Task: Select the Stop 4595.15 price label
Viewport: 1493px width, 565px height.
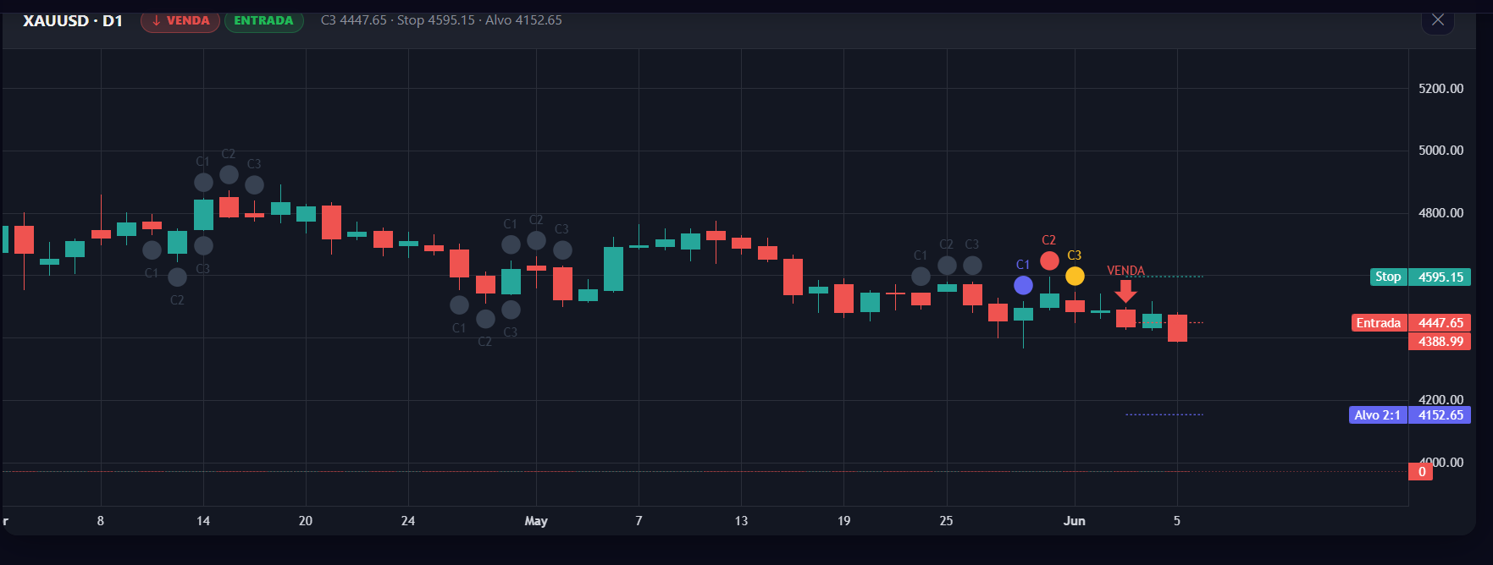Action: tap(1420, 277)
